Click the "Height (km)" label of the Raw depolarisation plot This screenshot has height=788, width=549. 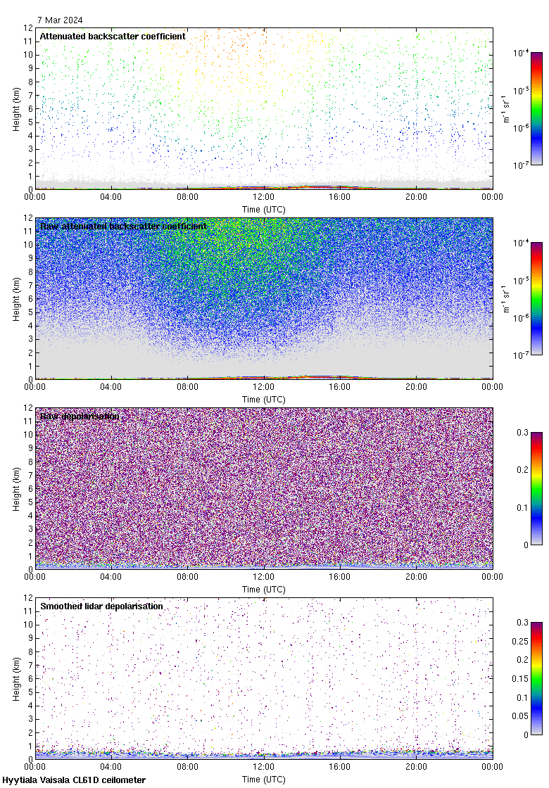pos(17,489)
